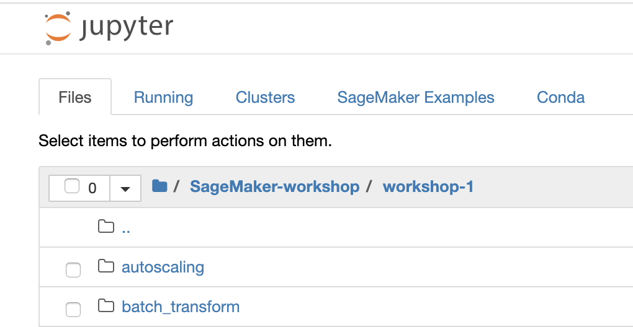Open the selection type dropdown arrow
Image resolution: width=633 pixels, height=327 pixels.
tap(125, 188)
